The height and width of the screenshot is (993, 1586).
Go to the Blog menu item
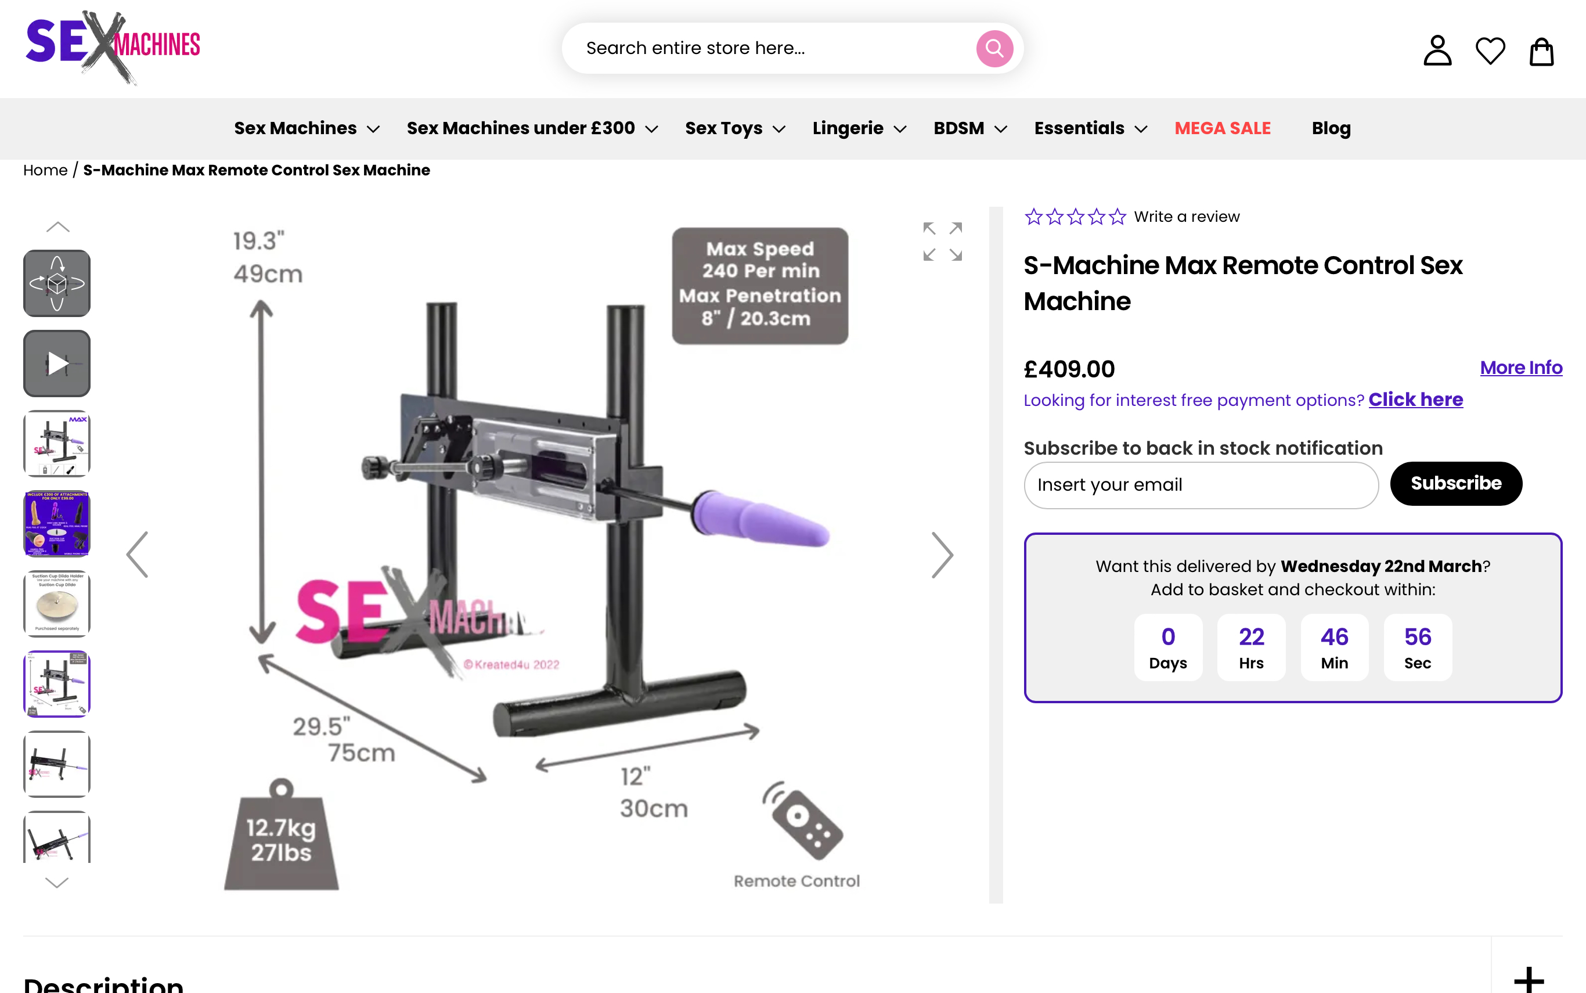pos(1331,128)
